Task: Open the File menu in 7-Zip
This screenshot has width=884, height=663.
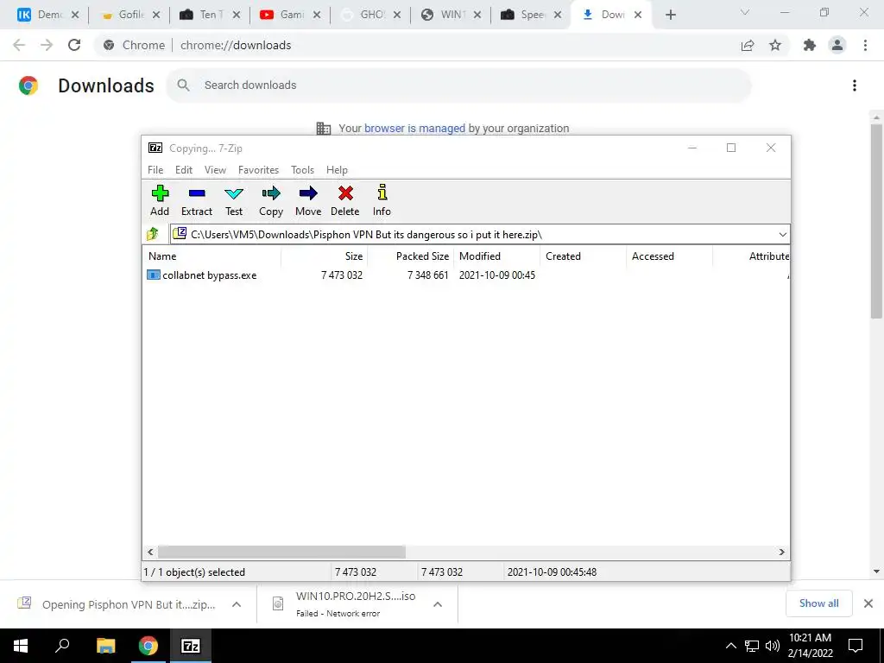Action: click(155, 170)
